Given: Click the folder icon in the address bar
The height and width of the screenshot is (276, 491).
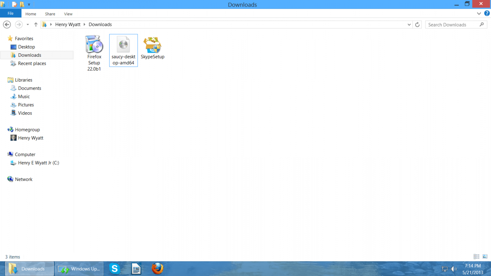Looking at the screenshot, I should click(x=45, y=24).
